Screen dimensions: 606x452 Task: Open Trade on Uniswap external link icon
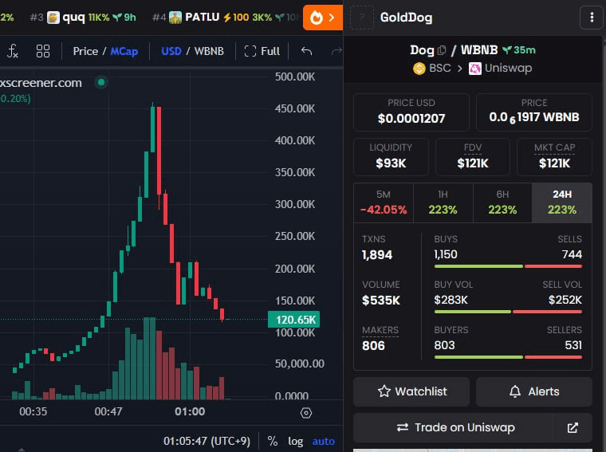pyautogui.click(x=573, y=427)
